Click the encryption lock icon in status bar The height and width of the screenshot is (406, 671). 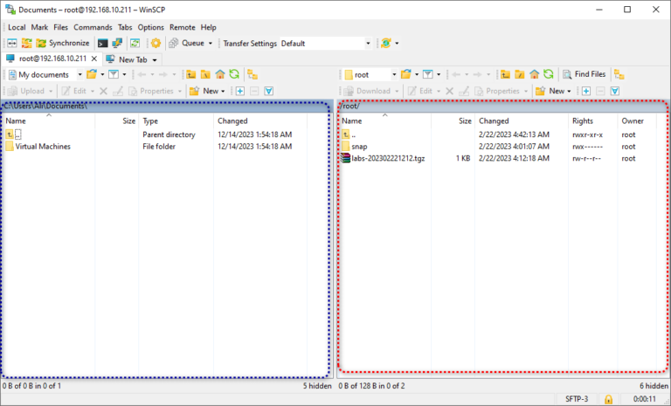[608, 399]
